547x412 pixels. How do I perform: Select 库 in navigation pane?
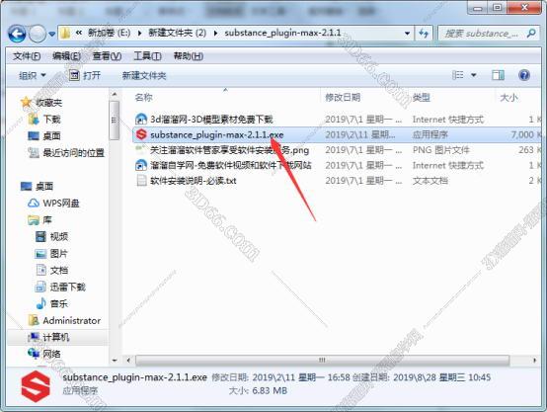47,220
